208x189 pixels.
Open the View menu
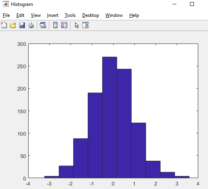point(36,15)
